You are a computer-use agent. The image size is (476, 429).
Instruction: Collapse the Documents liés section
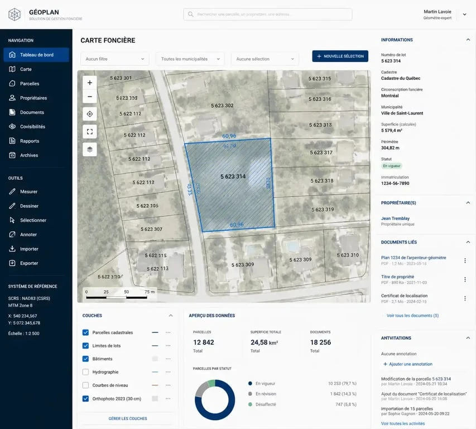point(468,242)
